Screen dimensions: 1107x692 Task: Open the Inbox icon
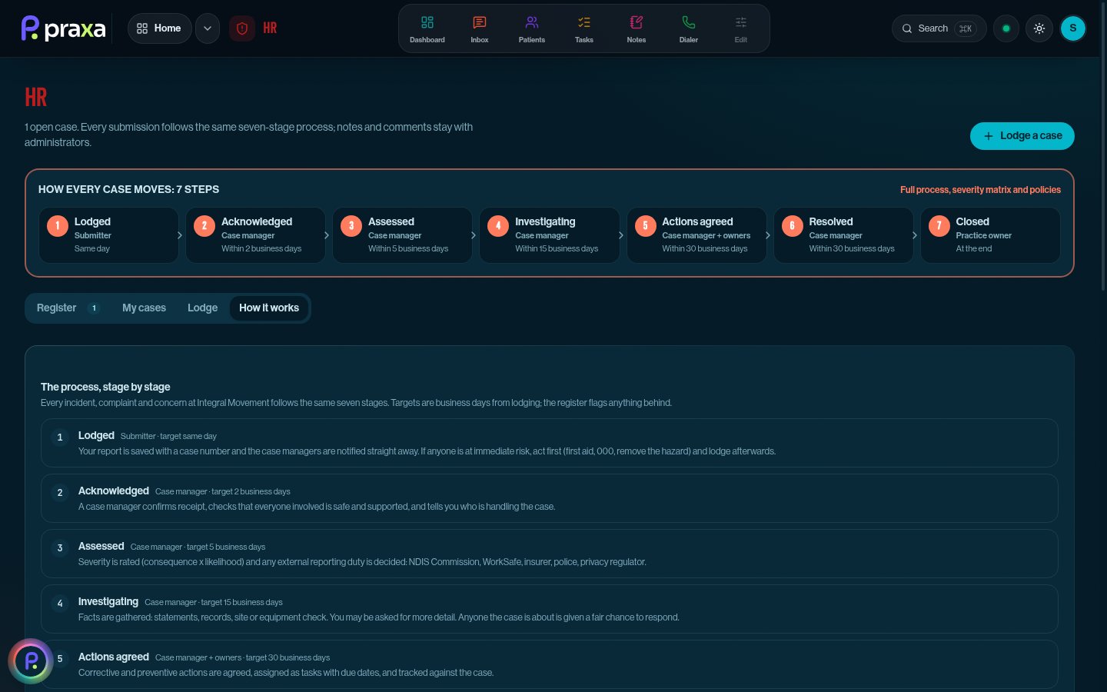pos(480,22)
